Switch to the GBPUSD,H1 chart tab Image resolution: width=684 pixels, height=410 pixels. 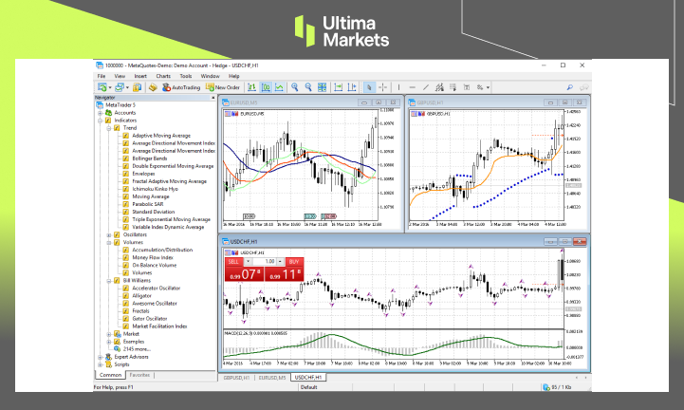coord(236,378)
